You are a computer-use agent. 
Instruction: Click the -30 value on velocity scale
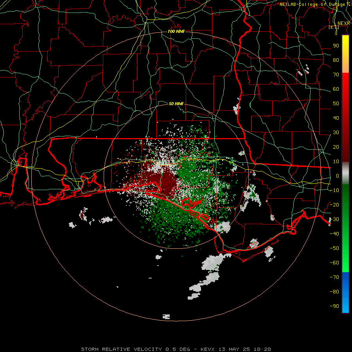(x=334, y=219)
